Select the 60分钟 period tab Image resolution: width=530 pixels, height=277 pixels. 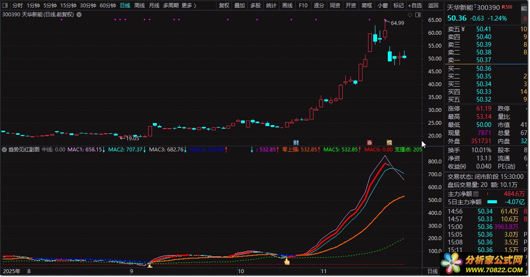[x=108, y=6]
